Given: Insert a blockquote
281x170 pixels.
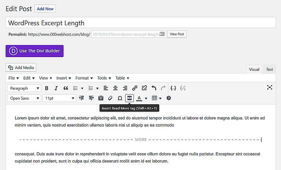Looking at the screenshot, I should (x=66, y=88).
